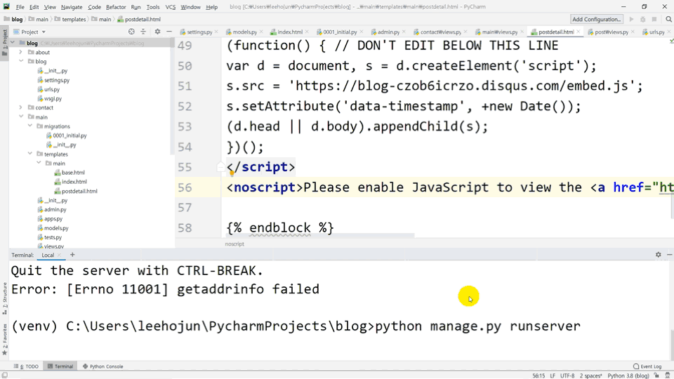Click Python 3.8 (blog) interpreter
Image resolution: width=674 pixels, height=379 pixels.
(628, 375)
